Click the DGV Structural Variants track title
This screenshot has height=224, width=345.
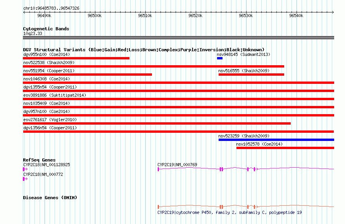144,50
